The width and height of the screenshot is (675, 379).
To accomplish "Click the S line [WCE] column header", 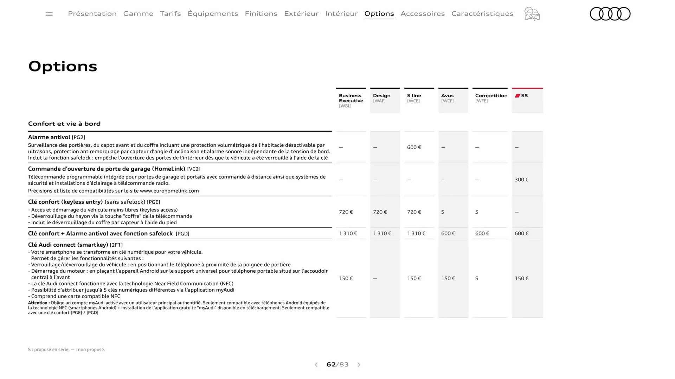I will pos(419,100).
